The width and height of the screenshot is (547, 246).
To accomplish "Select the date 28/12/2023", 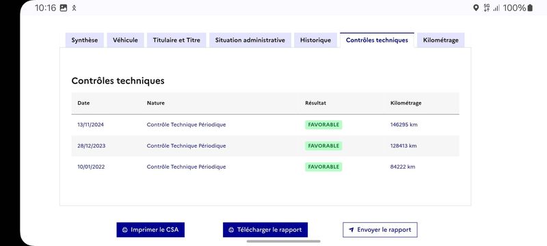I will [x=92, y=146].
